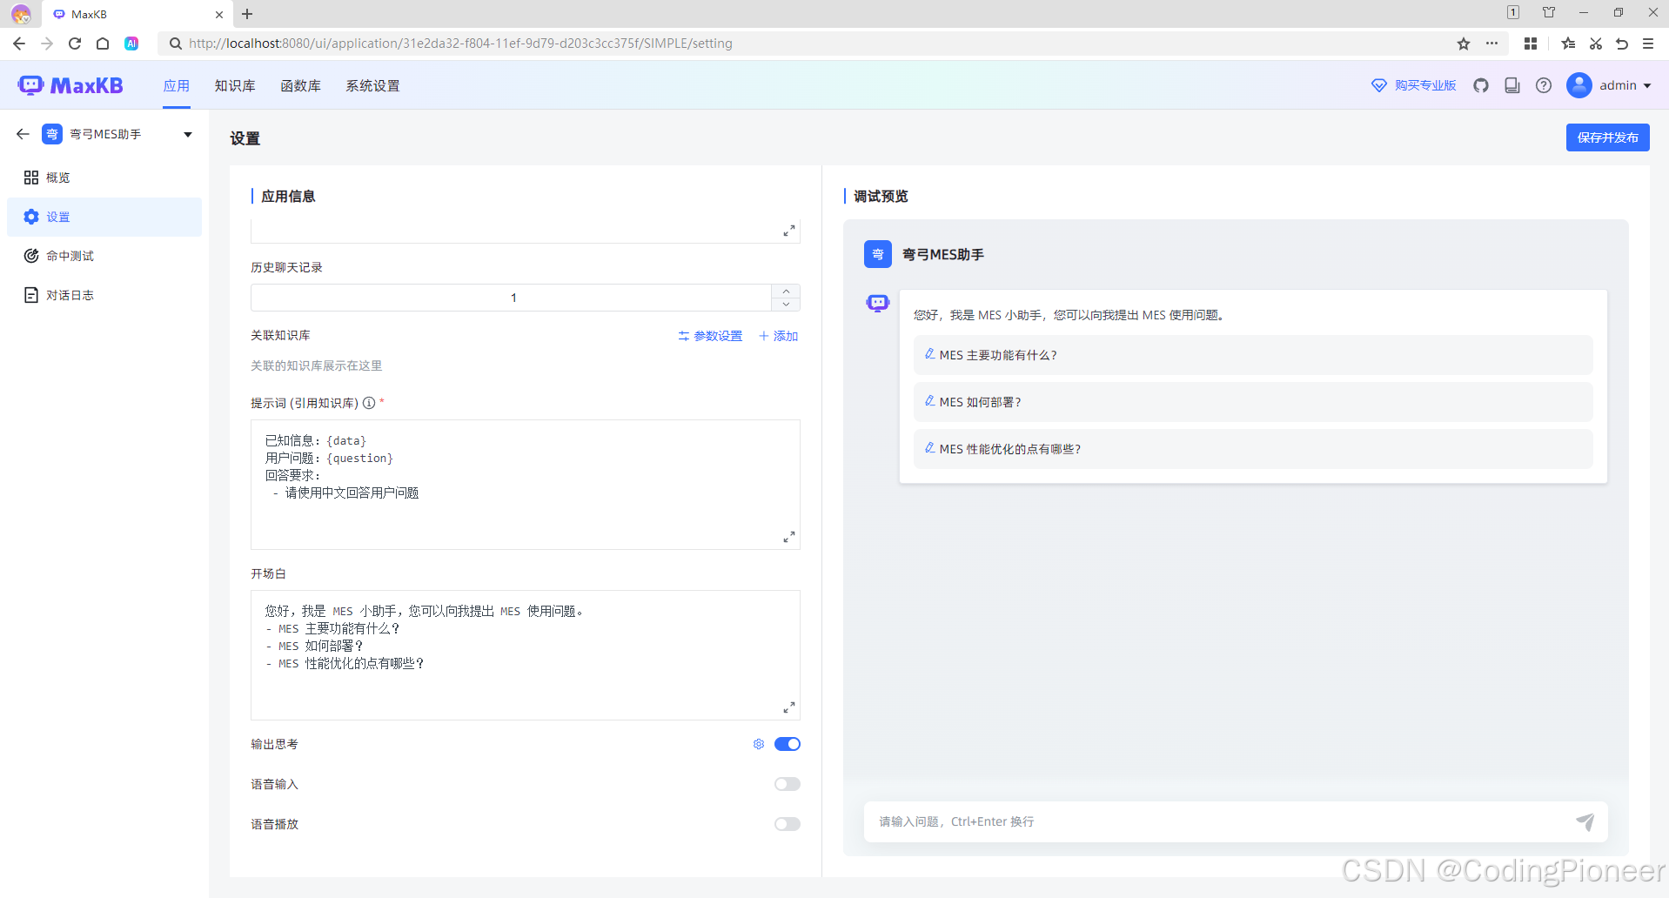Click the browser undo arrow icon
Image resolution: width=1669 pixels, height=898 pixels.
click(1622, 44)
